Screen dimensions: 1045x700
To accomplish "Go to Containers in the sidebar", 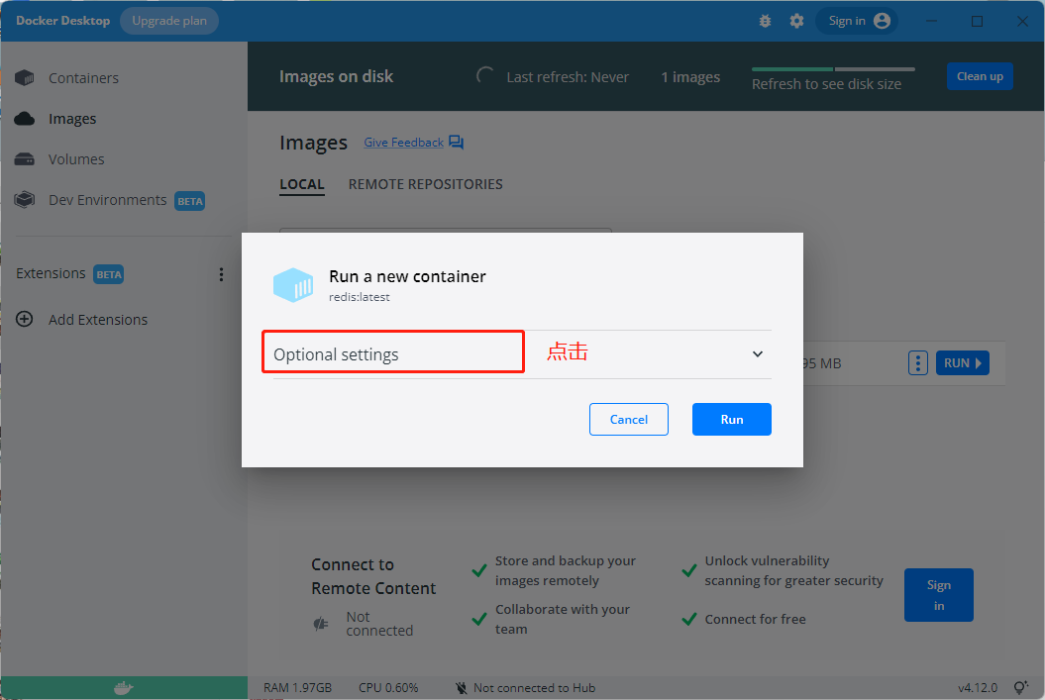I will 83,78.
